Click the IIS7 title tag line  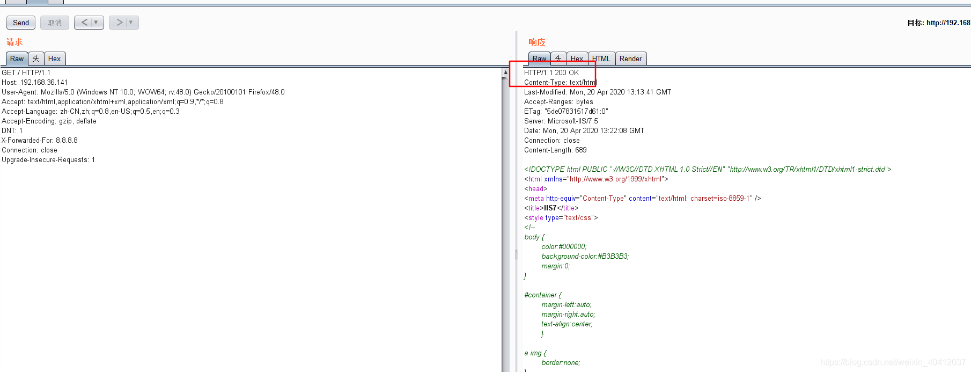coord(551,208)
